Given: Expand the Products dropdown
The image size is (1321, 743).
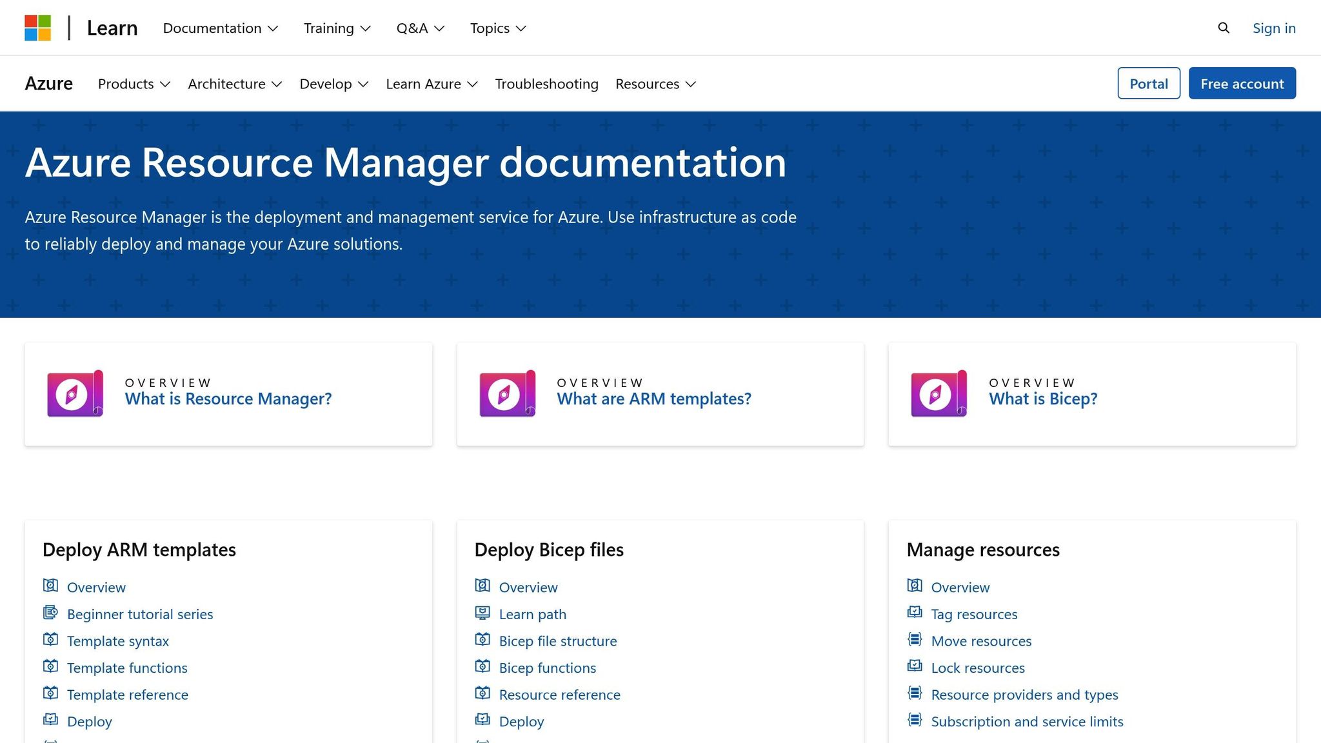Looking at the screenshot, I should point(133,83).
